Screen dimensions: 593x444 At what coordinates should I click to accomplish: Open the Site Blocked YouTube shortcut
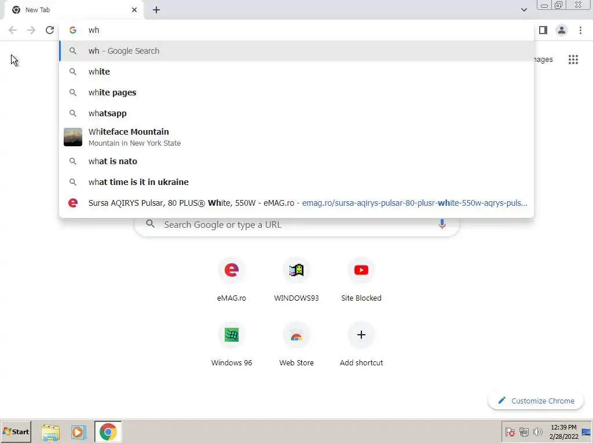tap(361, 279)
